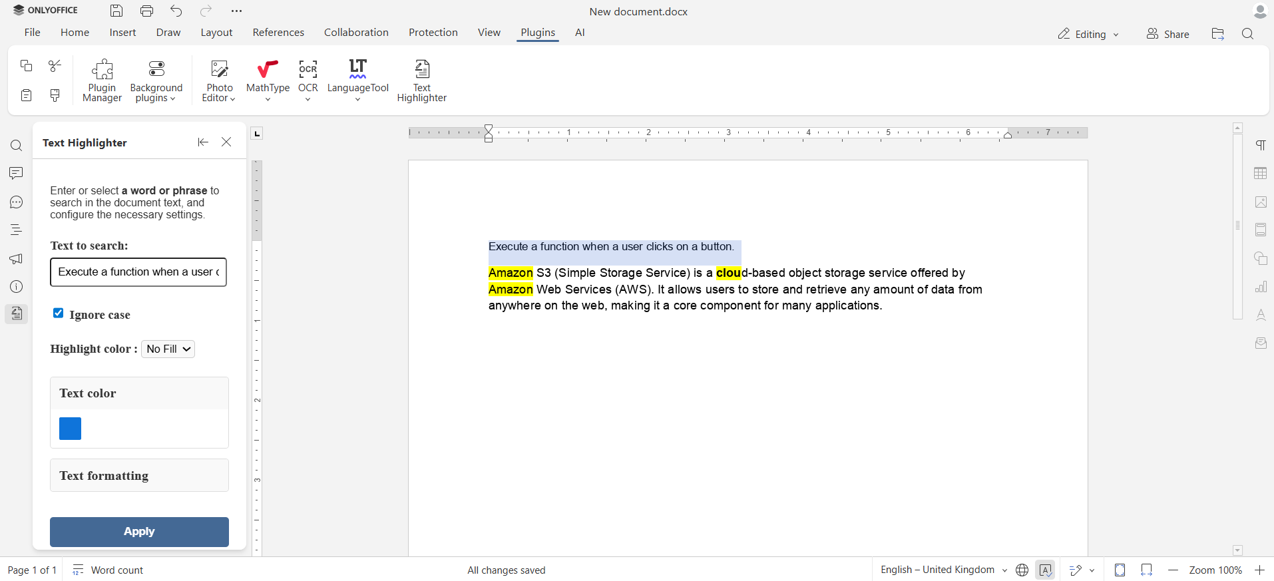Collapse the Text Highlighter panel

203,142
